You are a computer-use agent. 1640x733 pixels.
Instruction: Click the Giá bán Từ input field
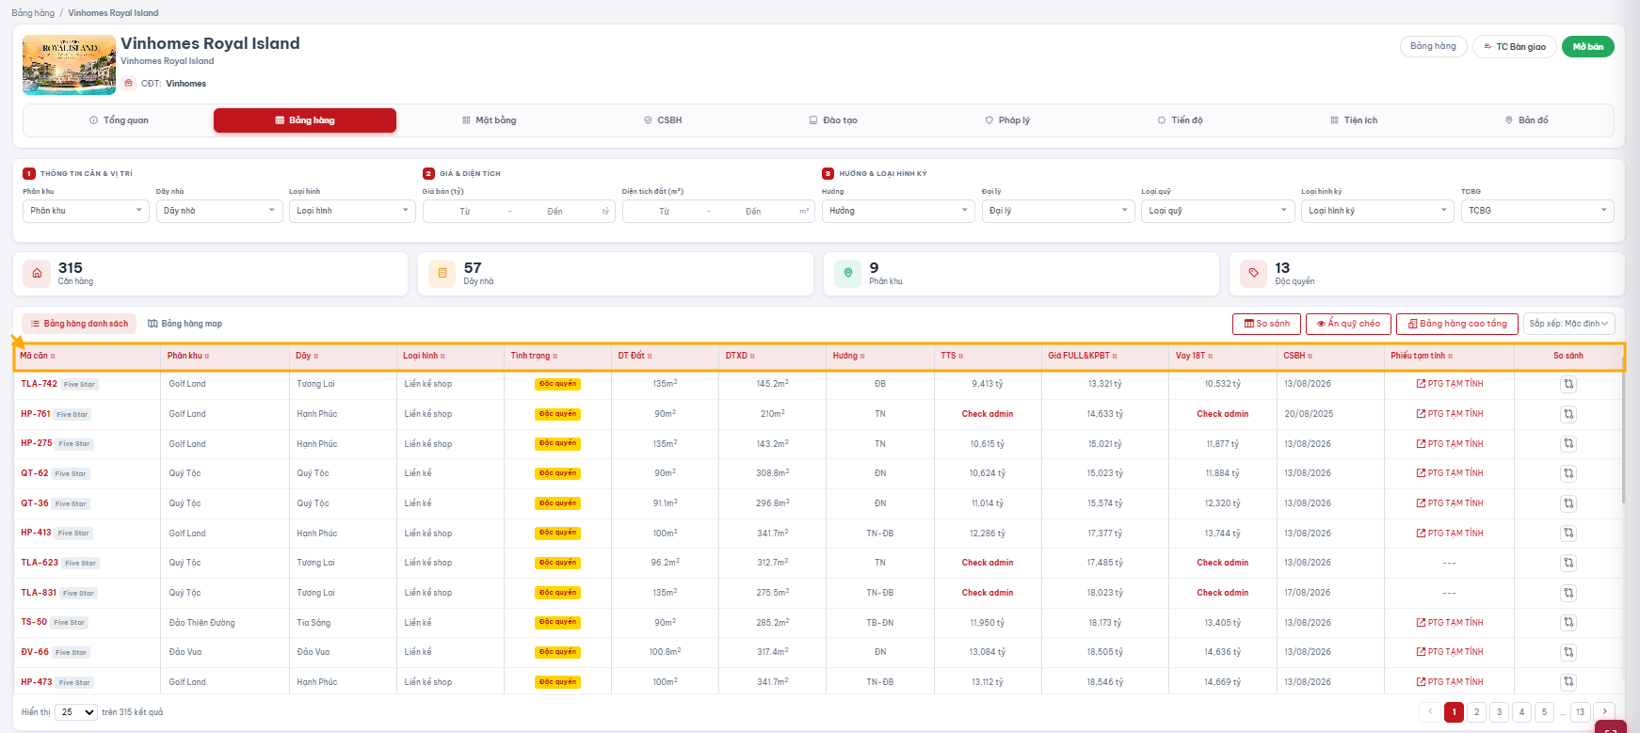pos(465,212)
